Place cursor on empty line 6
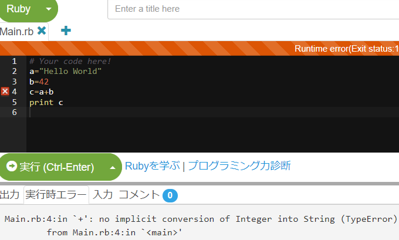 [212, 112]
